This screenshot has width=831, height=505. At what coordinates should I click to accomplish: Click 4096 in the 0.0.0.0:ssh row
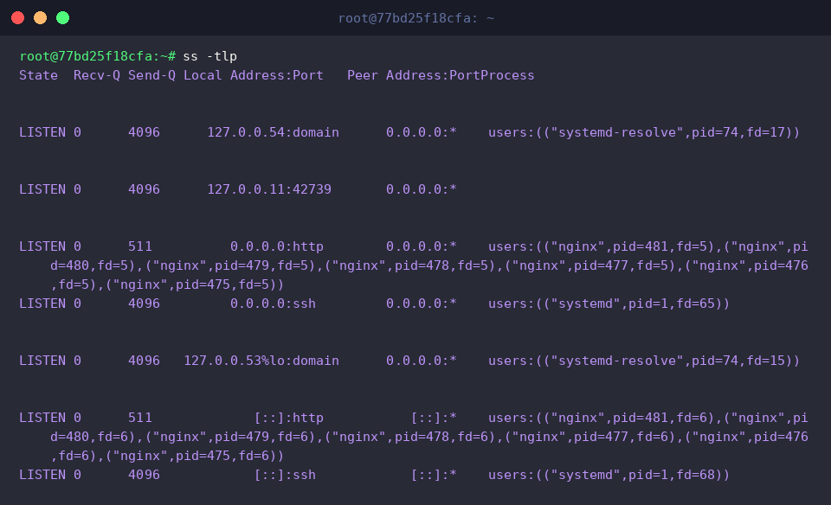click(x=145, y=304)
